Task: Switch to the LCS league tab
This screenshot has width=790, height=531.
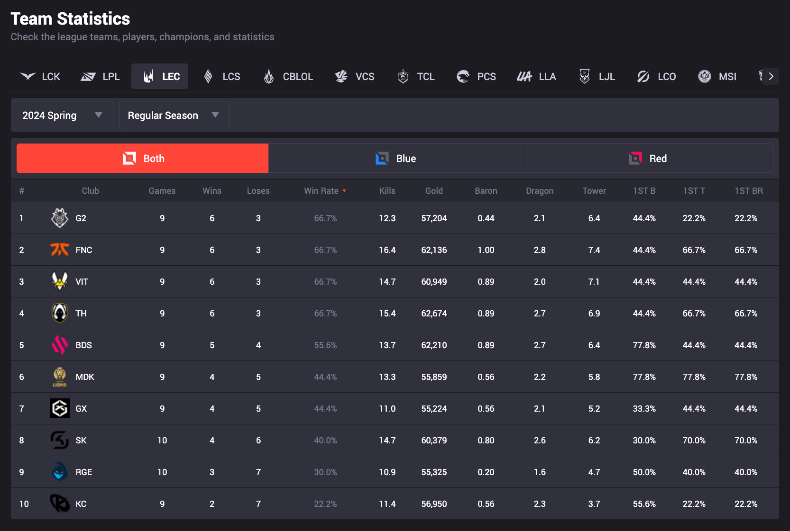Action: click(x=222, y=76)
